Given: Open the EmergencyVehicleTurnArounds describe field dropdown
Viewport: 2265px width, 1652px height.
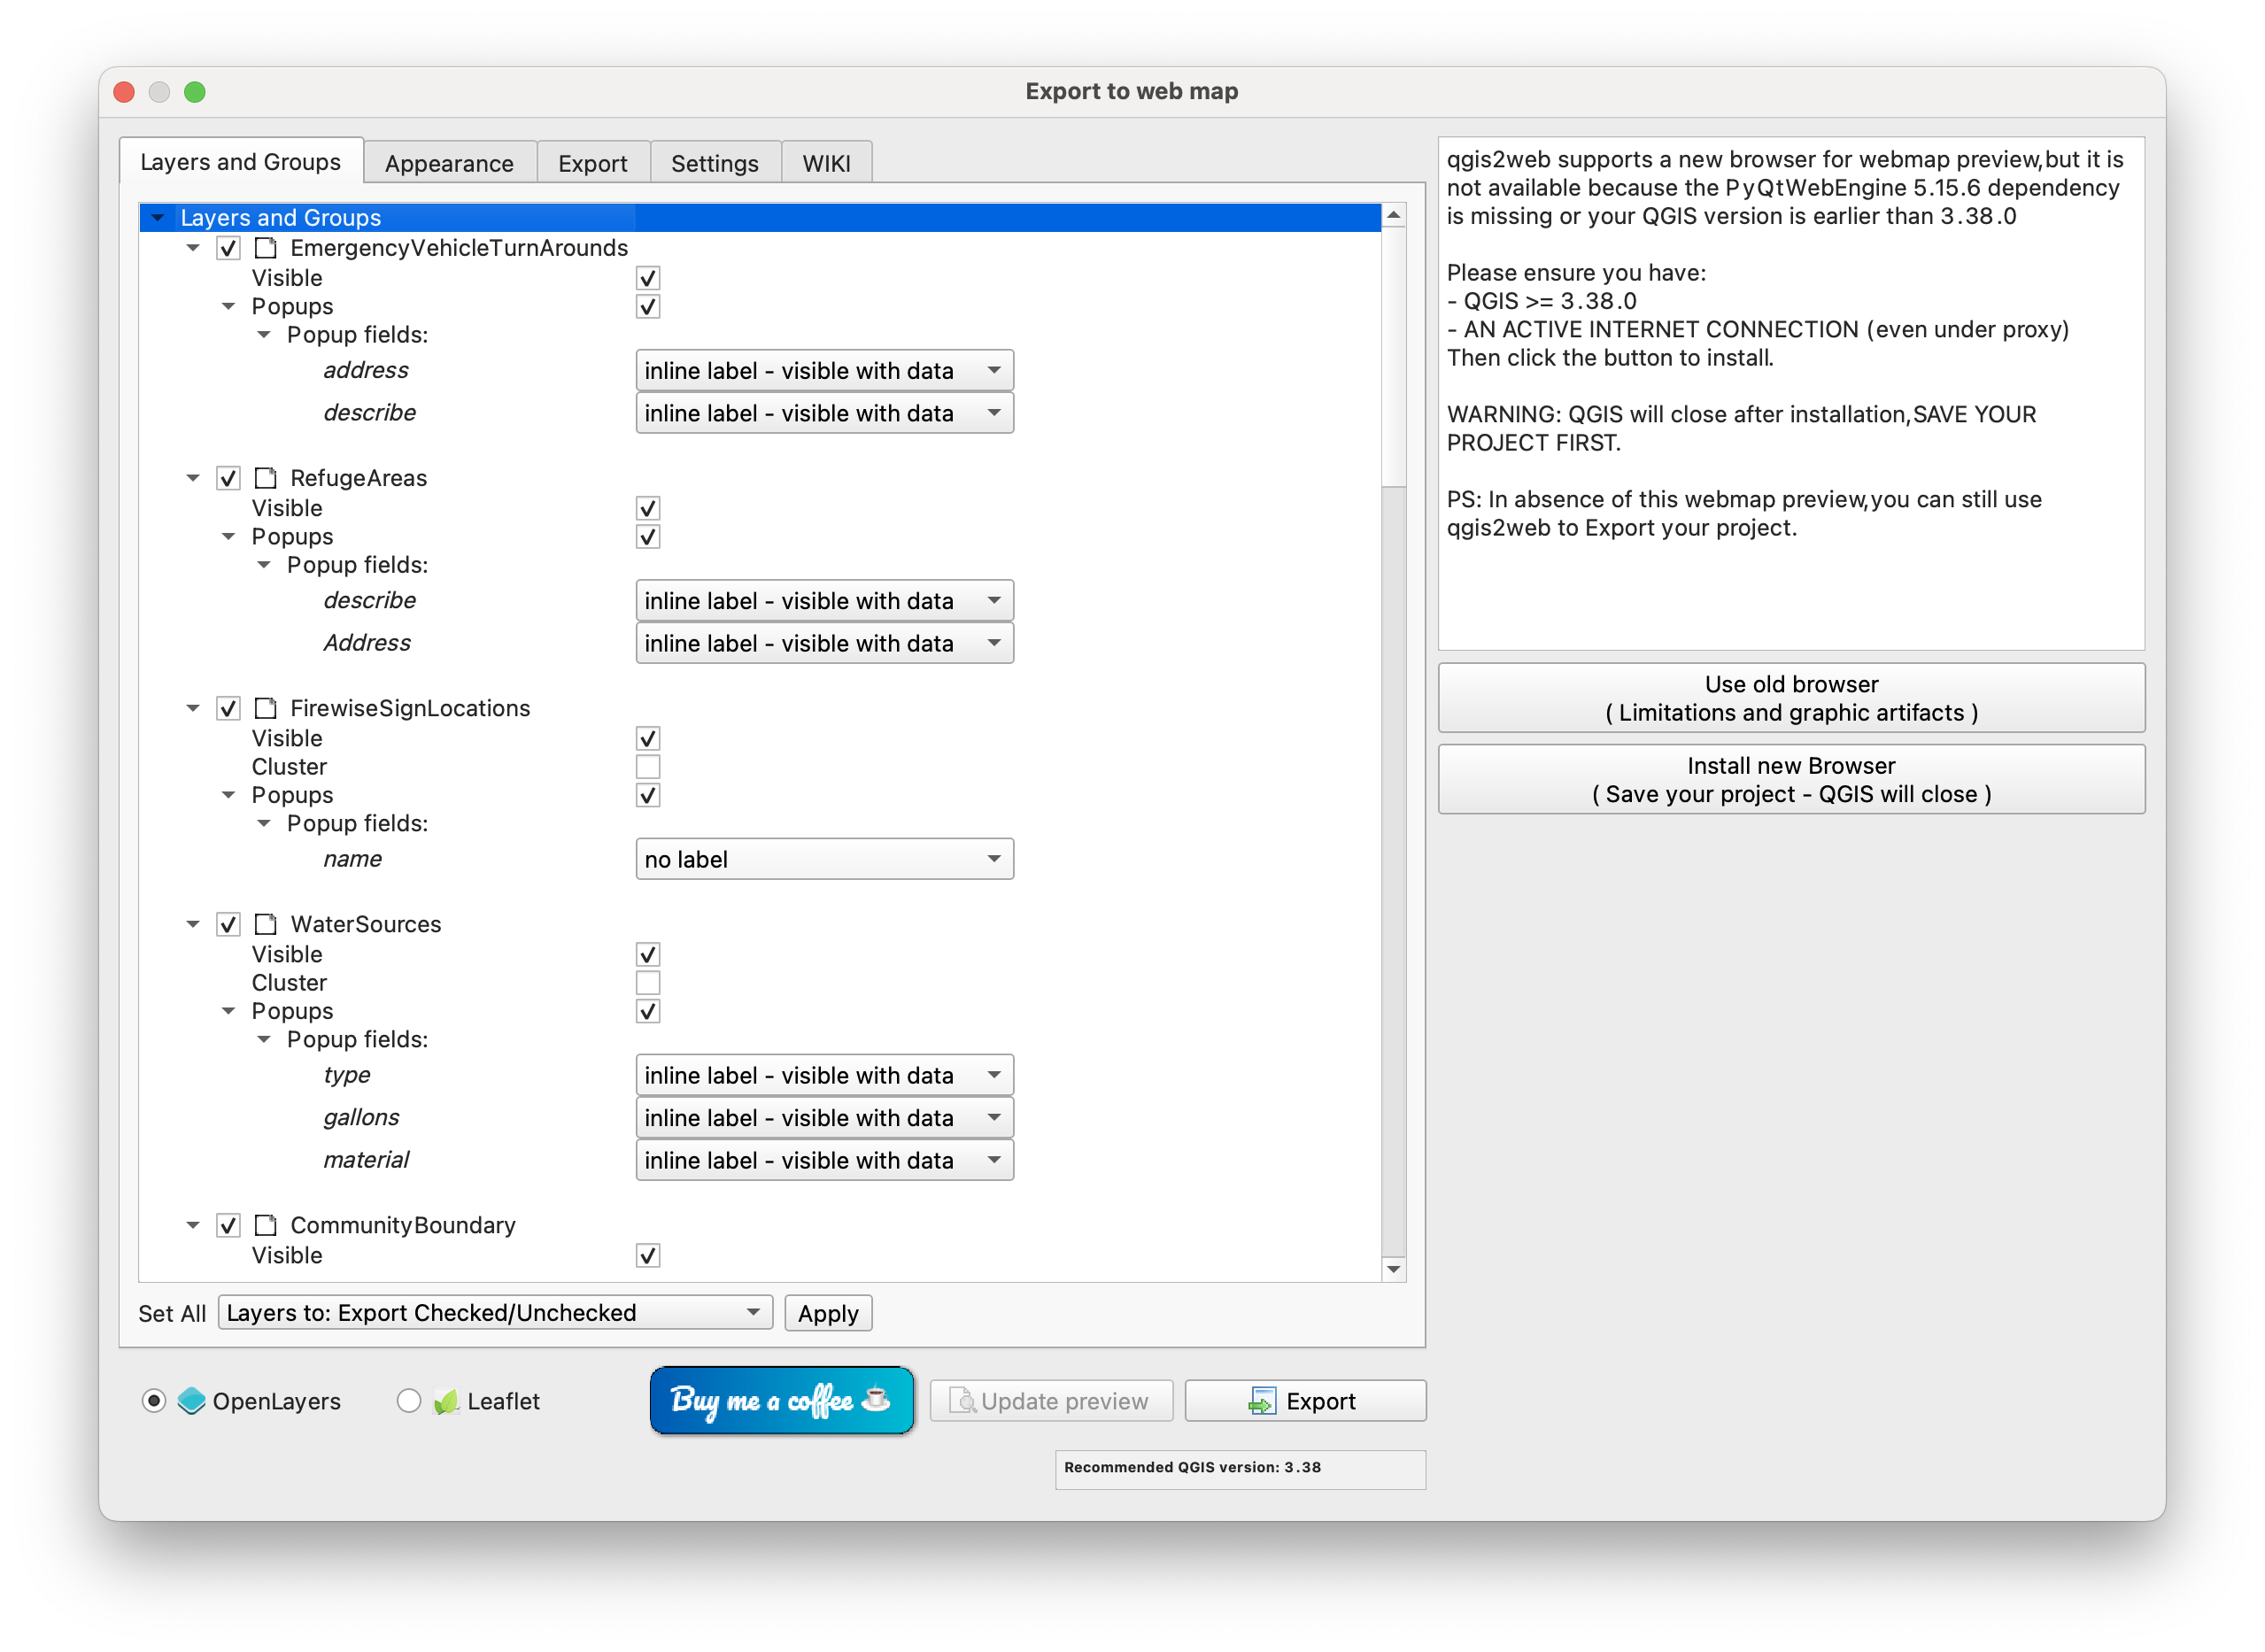Looking at the screenshot, I should [x=825, y=413].
